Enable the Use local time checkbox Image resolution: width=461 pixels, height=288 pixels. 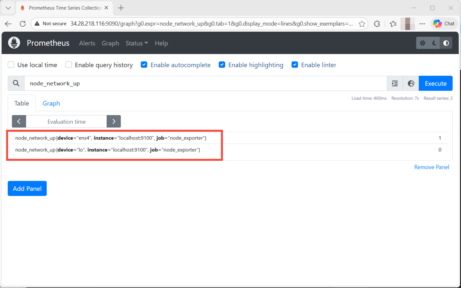click(x=11, y=65)
